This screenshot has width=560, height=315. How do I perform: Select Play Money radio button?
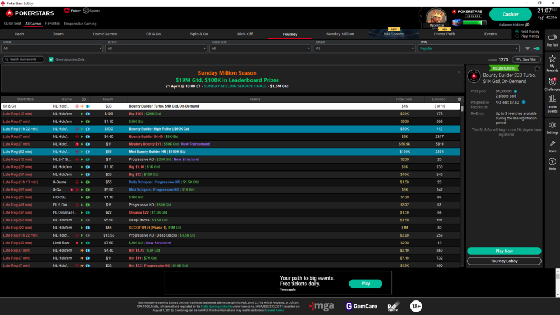tap(517, 36)
